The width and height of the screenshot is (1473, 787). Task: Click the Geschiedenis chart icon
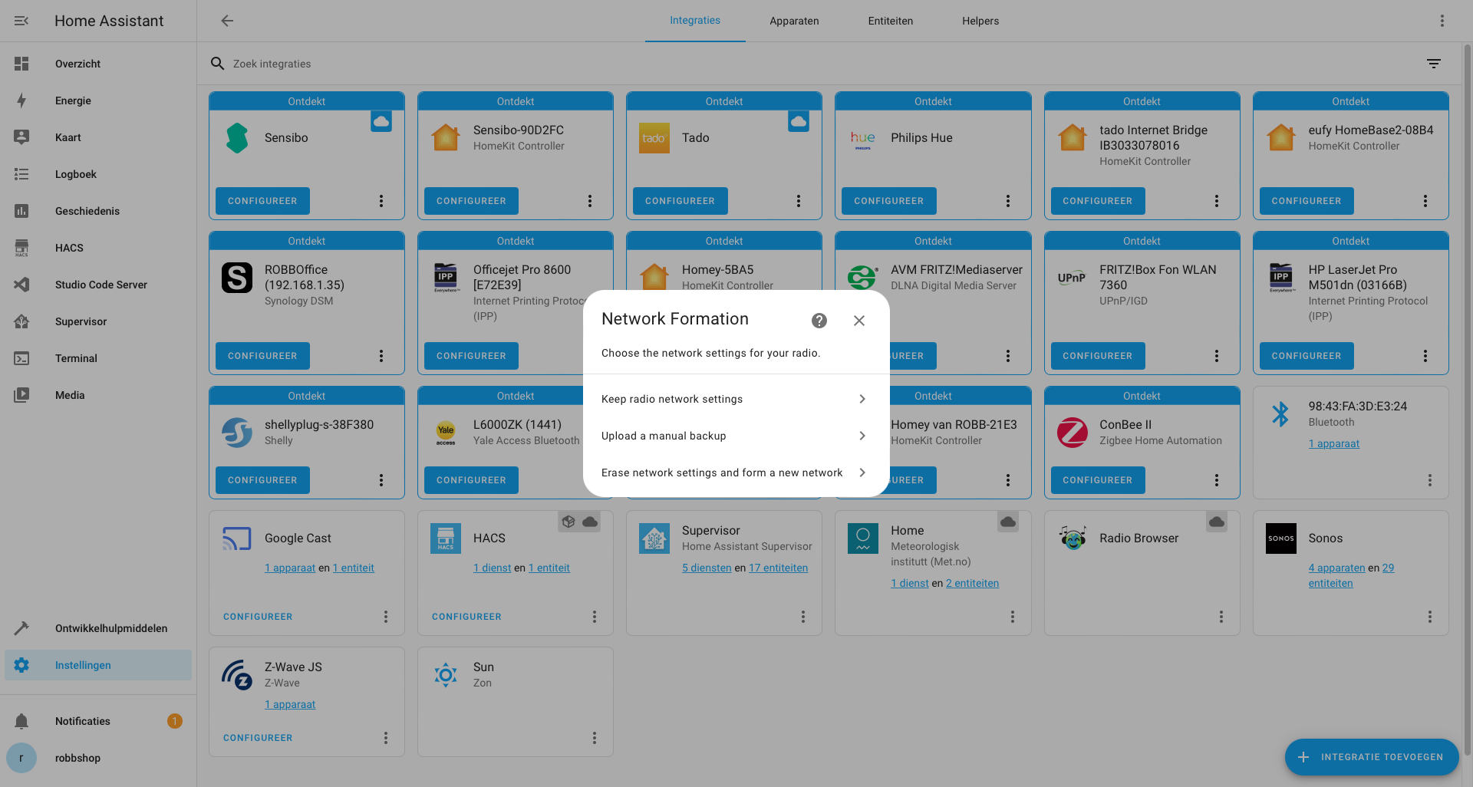pyautogui.click(x=21, y=211)
